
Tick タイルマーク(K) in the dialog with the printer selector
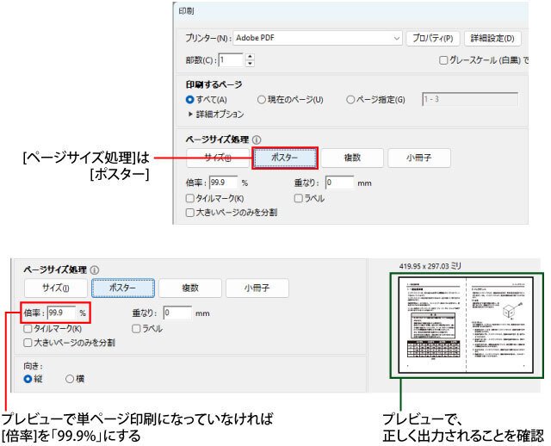(x=189, y=199)
